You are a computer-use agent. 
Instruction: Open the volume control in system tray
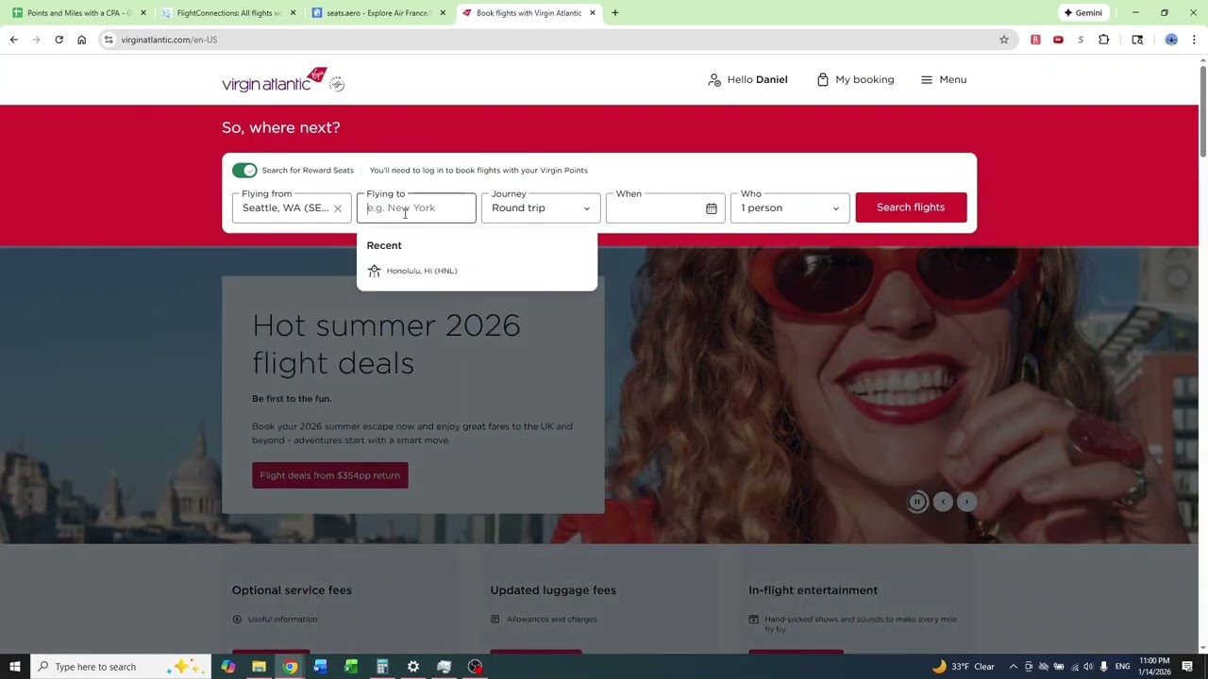[x=1088, y=667]
